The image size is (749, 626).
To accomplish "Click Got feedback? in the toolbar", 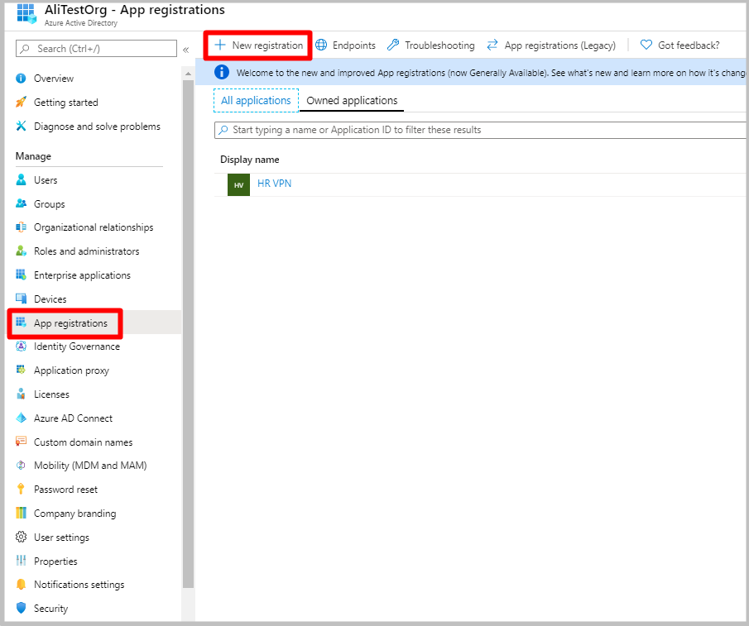I will pos(680,45).
